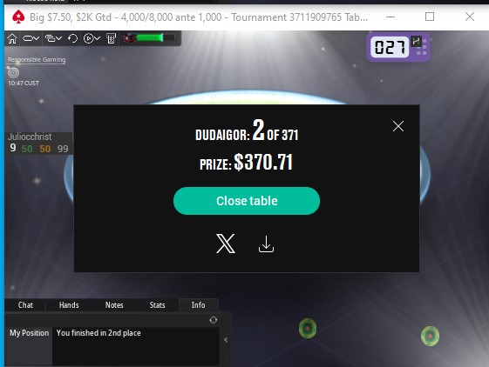Click the circular refresh arrow icon
Viewport: 489px width, 367px height.
point(72,38)
